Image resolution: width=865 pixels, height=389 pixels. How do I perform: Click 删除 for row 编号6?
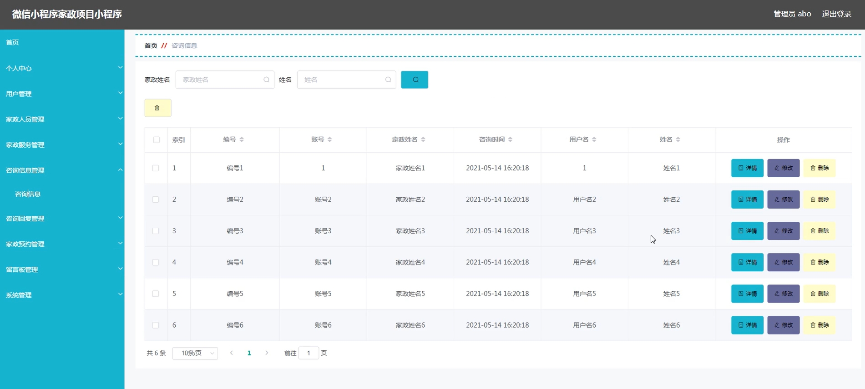[x=819, y=325]
